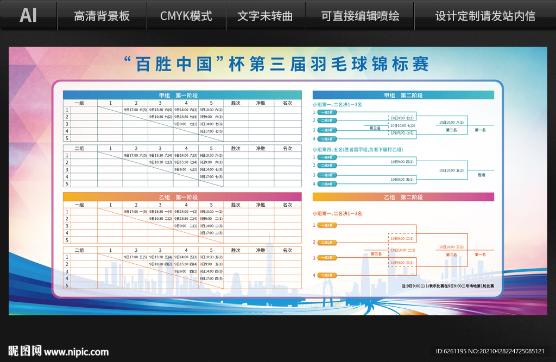The image size is (556, 362).
Task: Select the blue 甲组 第二阶段 header bar
Action: pos(403,95)
